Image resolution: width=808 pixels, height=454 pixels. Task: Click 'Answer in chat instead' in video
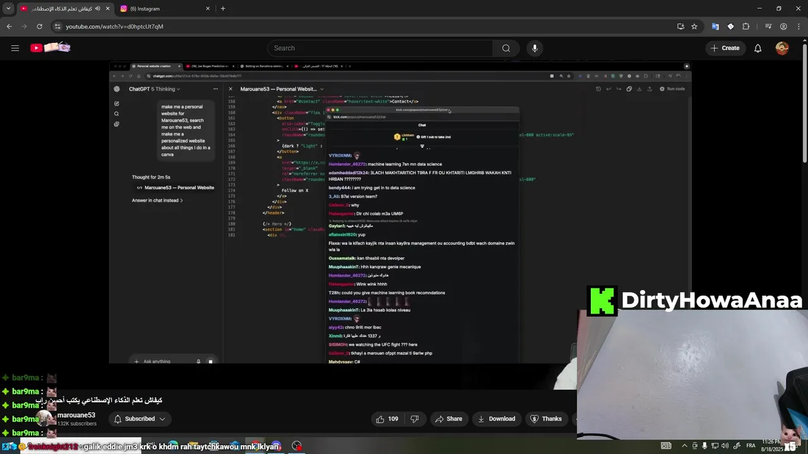click(157, 201)
